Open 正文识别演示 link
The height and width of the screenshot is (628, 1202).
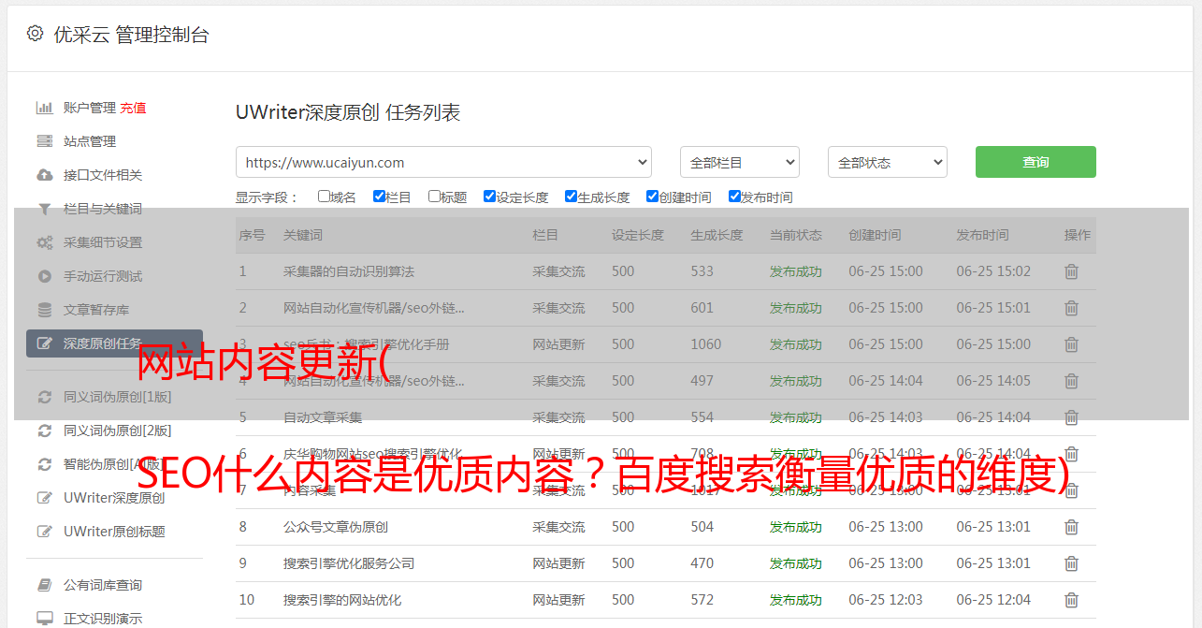(x=103, y=619)
